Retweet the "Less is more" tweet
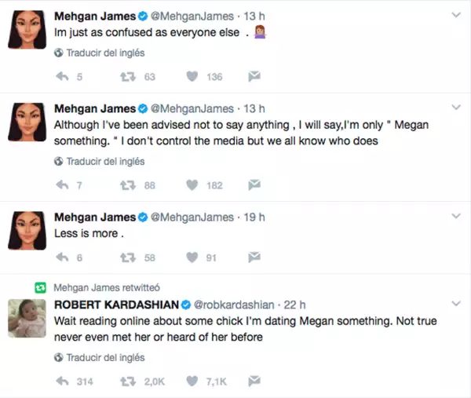 (127, 257)
